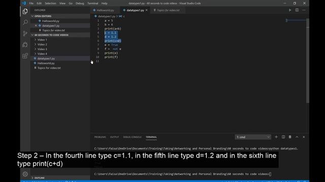This screenshot has width=325, height=182.
Task: Close the terminal panel
Action: coord(304,137)
